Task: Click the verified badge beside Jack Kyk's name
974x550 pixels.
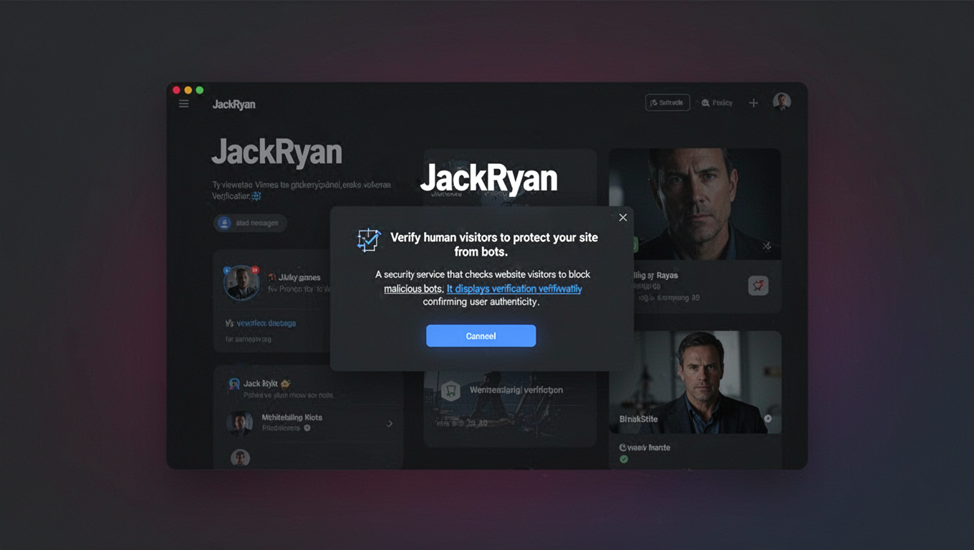Action: click(x=285, y=383)
